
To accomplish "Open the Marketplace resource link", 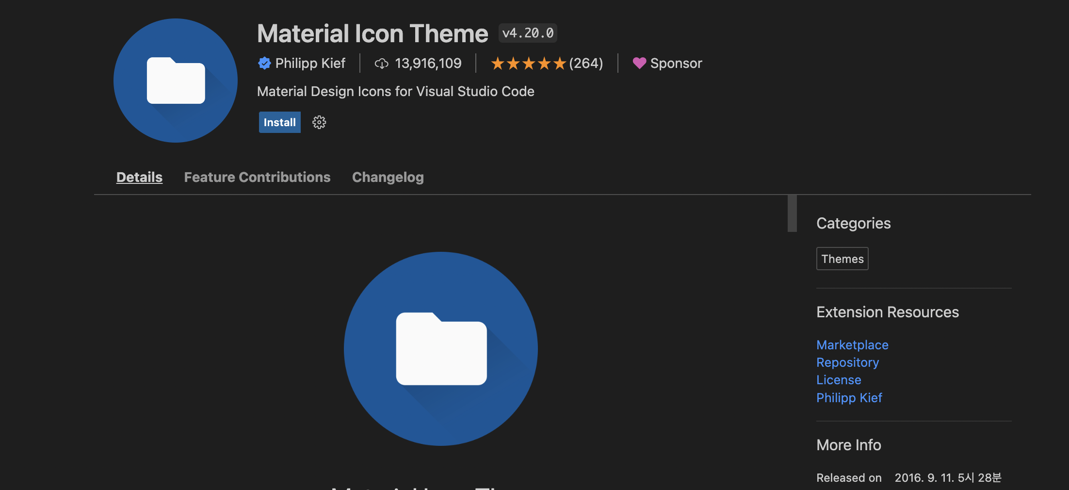I will 853,345.
